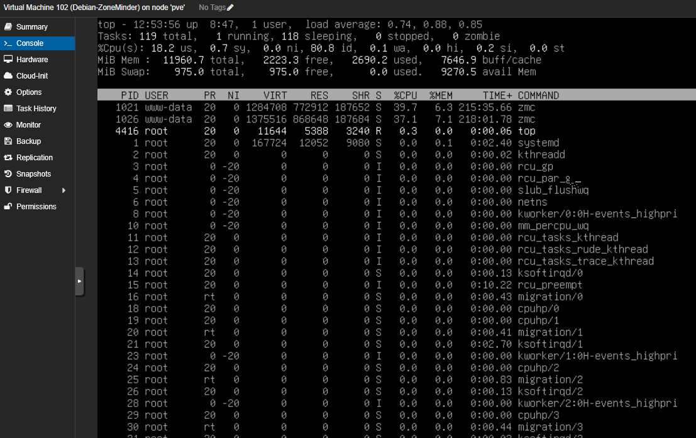Click the MiB Swap statistics line
This screenshot has width=696, height=438.
(x=317, y=72)
